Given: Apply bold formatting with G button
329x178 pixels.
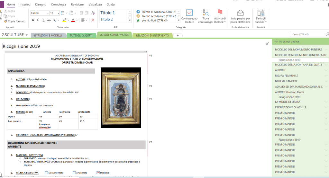Looking at the screenshot, I should 33,20.
